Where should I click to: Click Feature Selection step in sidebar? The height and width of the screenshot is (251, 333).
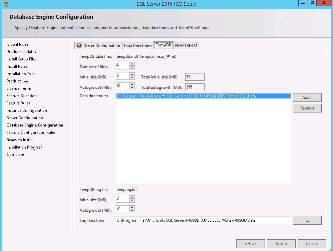click(22, 96)
